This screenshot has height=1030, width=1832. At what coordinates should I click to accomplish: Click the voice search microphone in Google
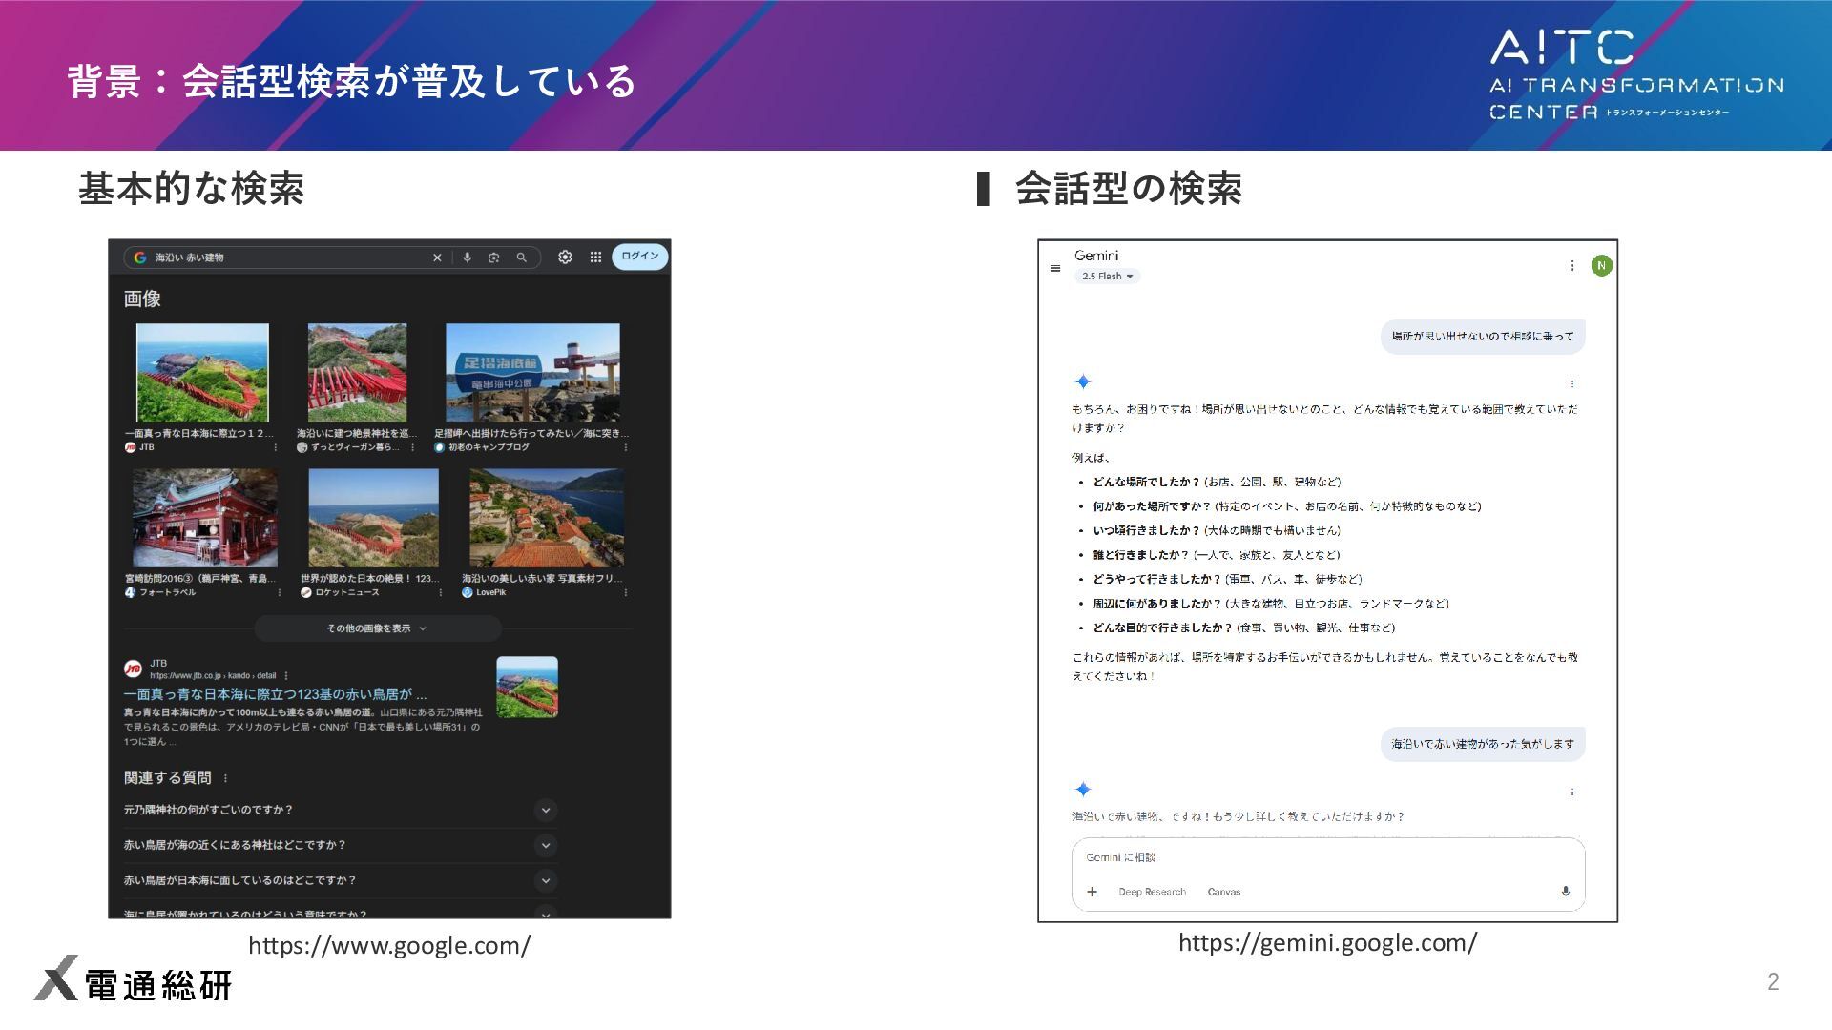467,257
